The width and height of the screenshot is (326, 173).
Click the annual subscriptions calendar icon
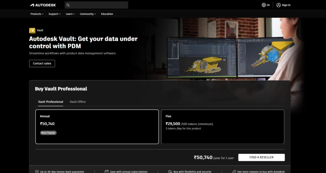[x=107, y=171]
